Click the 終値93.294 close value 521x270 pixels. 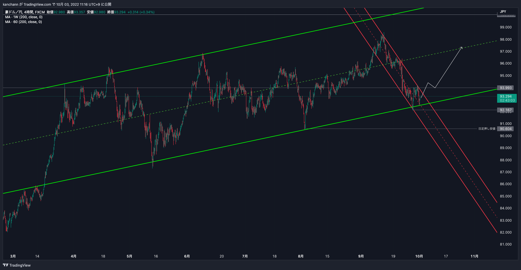116,12
